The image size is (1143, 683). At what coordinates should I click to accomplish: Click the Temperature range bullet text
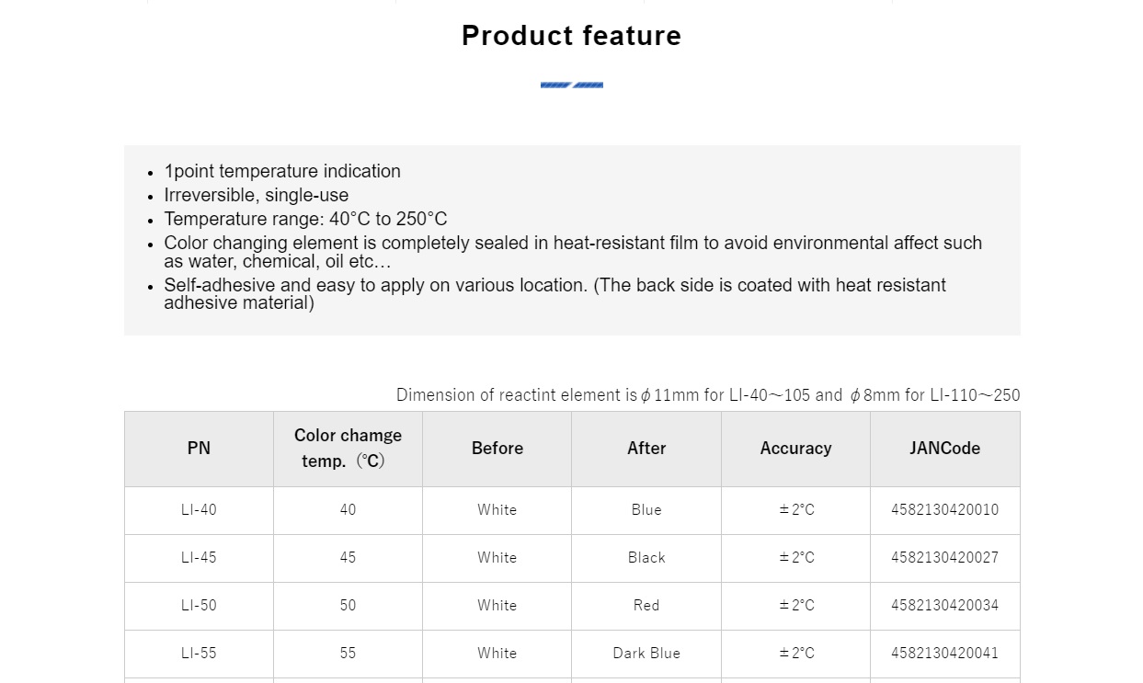305,219
